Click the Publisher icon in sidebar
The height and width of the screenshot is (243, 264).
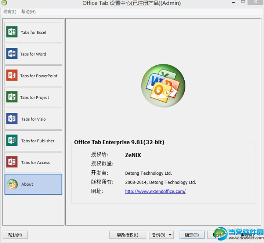click(12, 140)
